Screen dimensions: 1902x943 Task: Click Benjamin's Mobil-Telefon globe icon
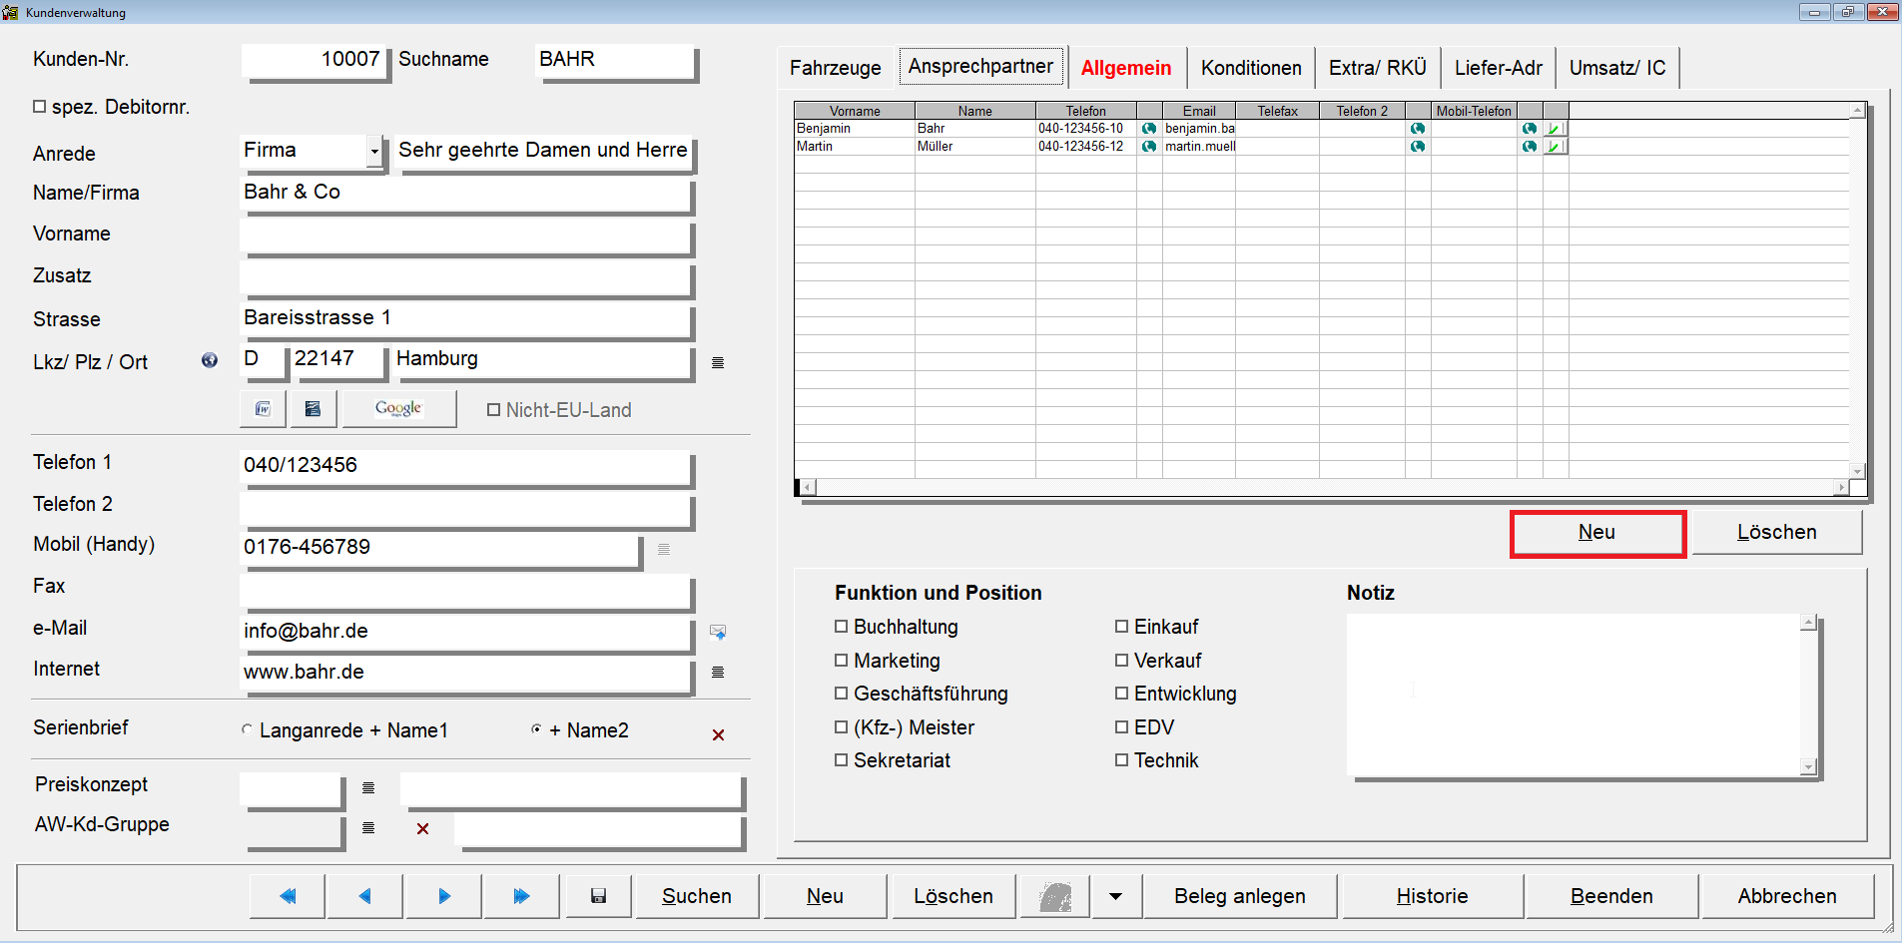click(x=1530, y=129)
